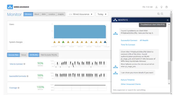
Task: Select the Values toggle
Action: click(24, 55)
